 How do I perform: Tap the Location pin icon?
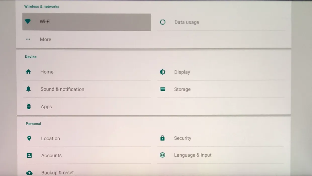click(x=29, y=138)
